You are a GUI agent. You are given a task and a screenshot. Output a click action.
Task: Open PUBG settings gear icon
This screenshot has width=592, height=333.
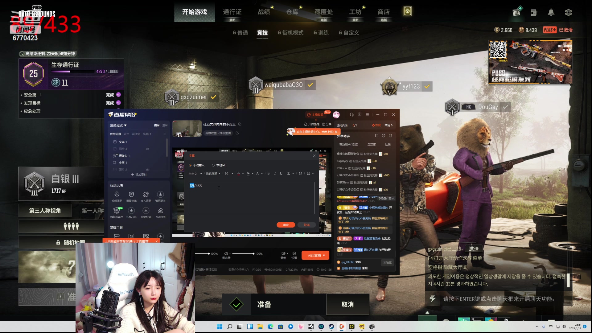point(568,12)
